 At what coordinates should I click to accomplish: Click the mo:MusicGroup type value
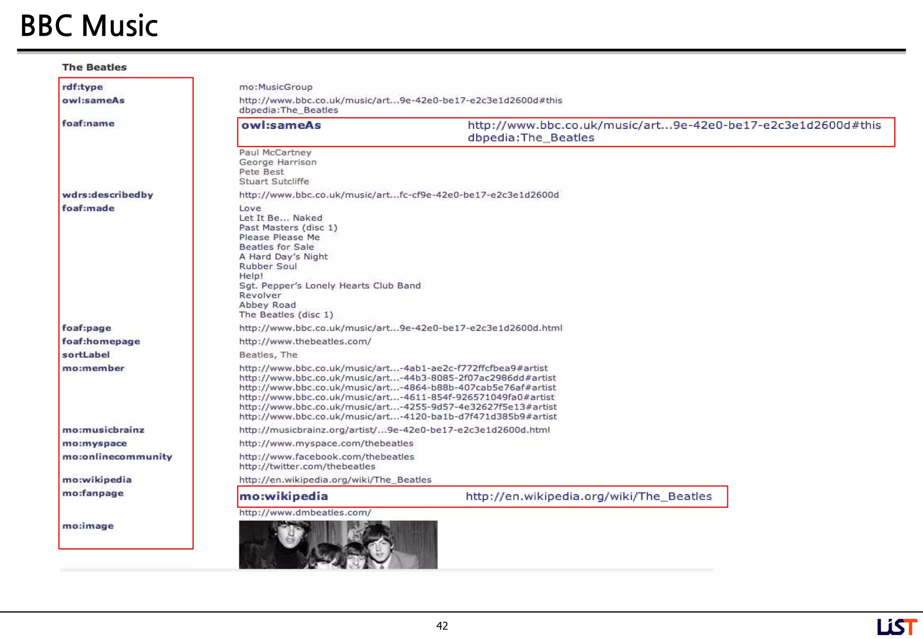coord(275,87)
